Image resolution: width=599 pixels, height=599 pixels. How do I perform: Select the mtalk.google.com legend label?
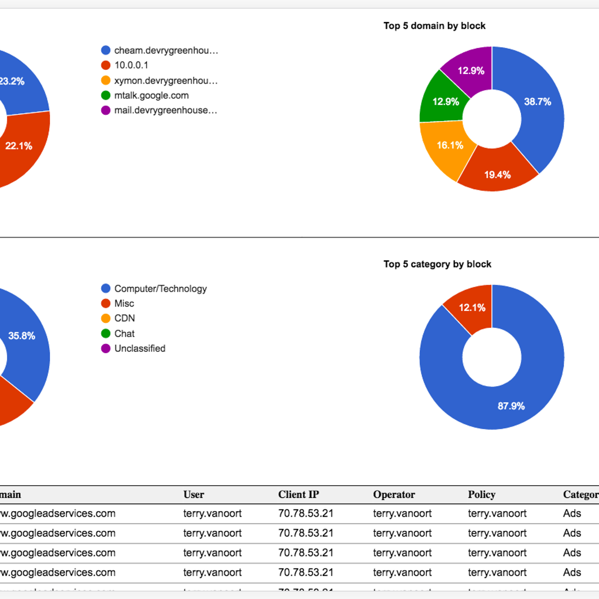(151, 95)
